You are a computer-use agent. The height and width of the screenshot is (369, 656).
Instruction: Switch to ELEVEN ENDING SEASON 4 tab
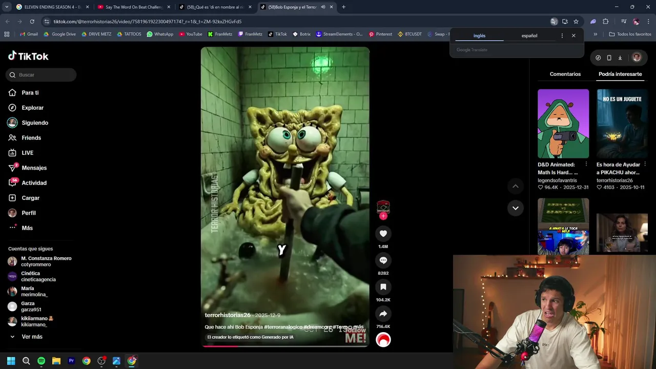point(51,7)
